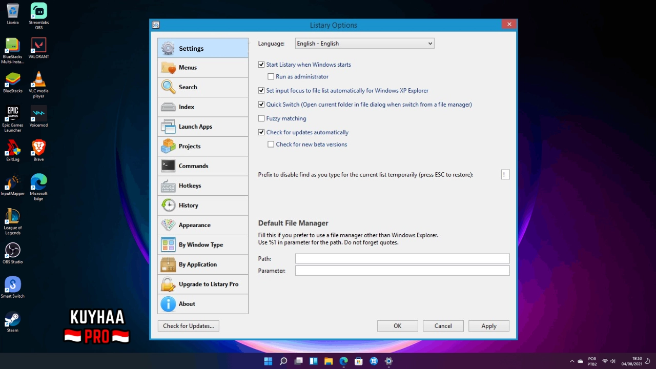Launch League of Legends desktop icon
The width and height of the screenshot is (656, 369).
[x=13, y=221]
